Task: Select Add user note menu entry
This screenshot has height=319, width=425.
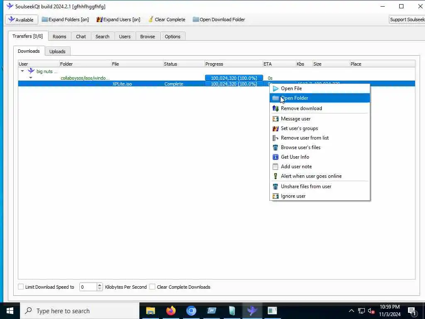Action: [320, 167]
